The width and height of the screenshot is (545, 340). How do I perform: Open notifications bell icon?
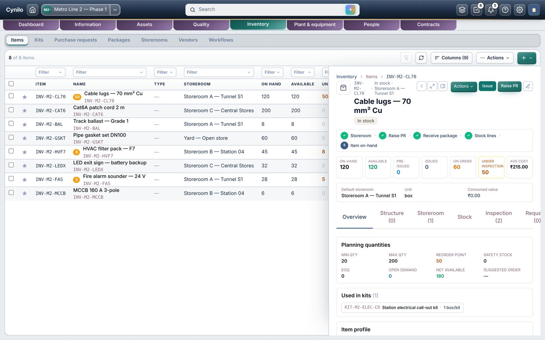(491, 10)
